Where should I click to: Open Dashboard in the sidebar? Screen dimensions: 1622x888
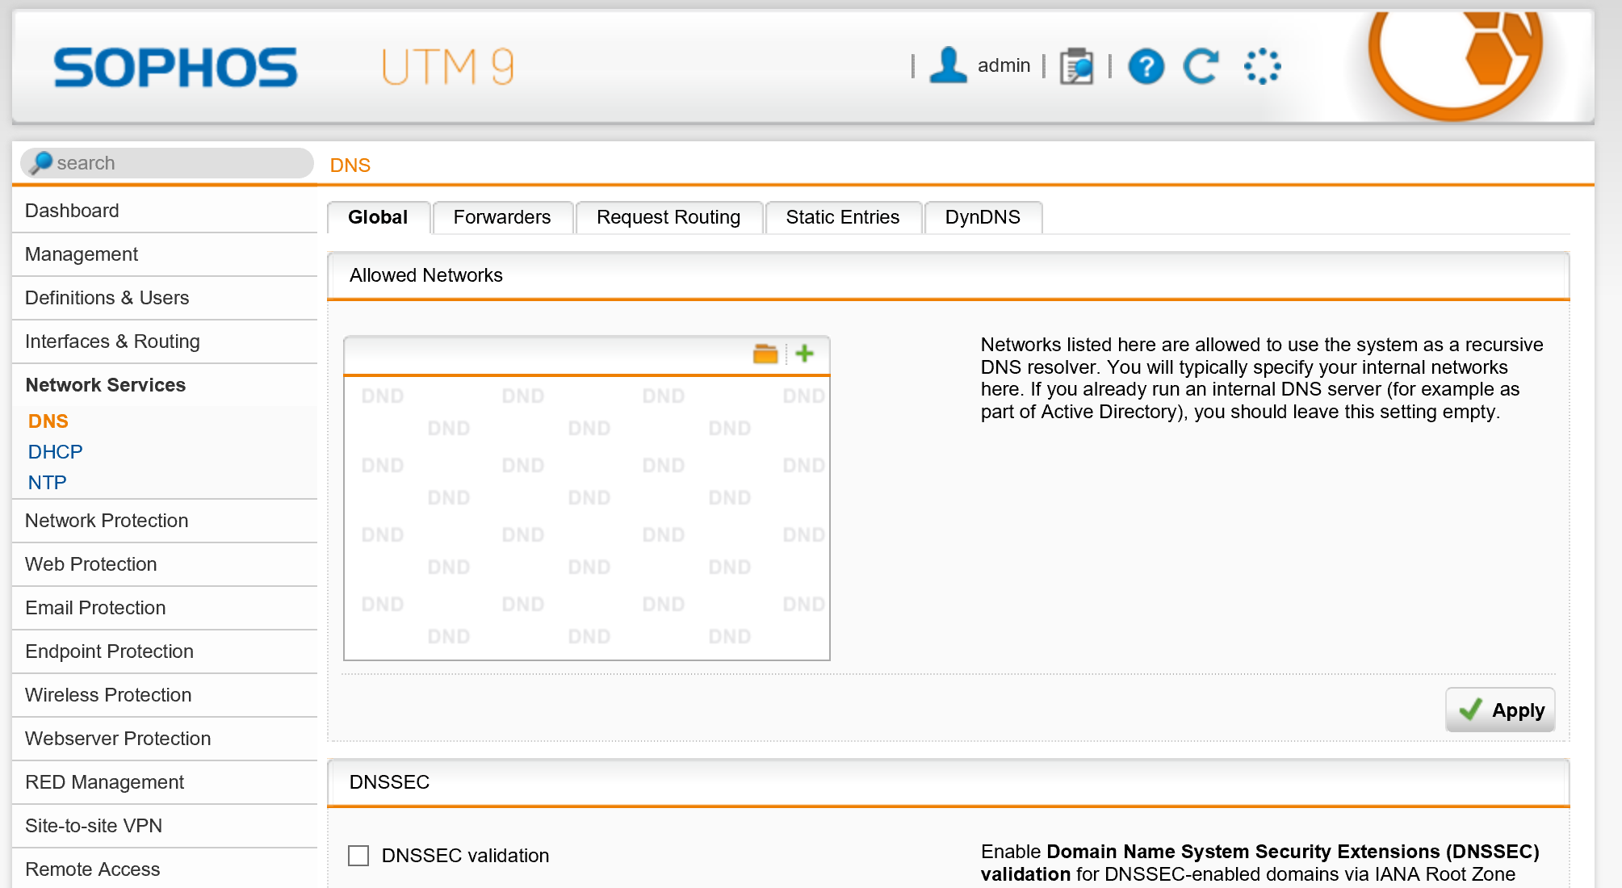(x=165, y=211)
